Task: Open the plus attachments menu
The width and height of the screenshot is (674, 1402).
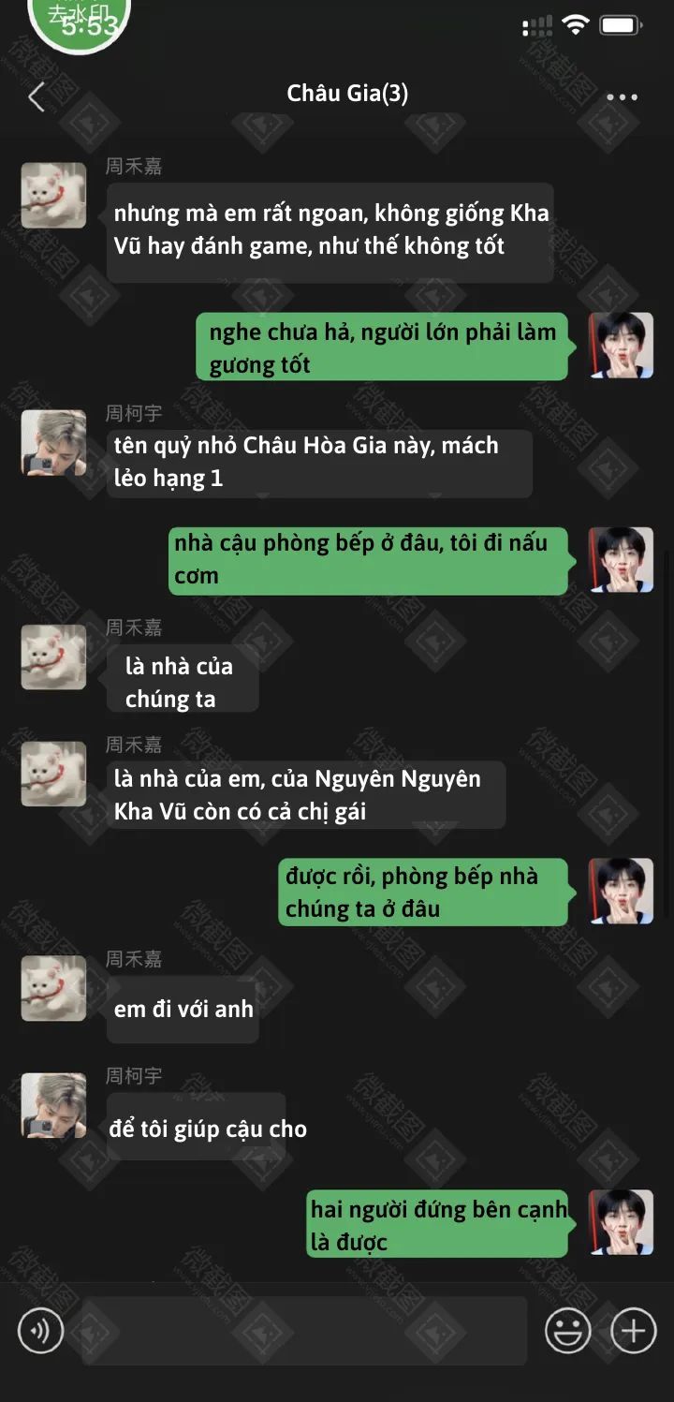Action: pos(634,1330)
